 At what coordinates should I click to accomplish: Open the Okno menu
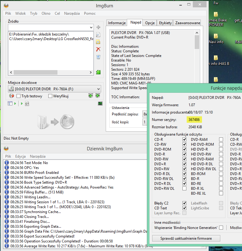[46, 13]
